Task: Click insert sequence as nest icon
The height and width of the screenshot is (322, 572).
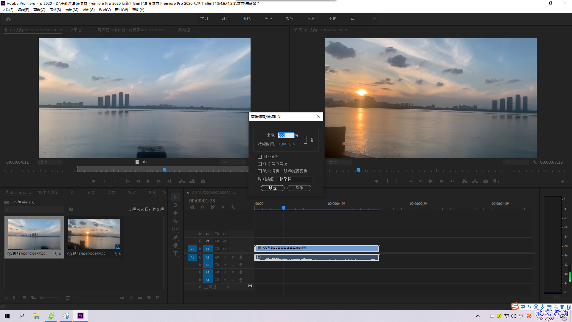Action: click(x=192, y=207)
